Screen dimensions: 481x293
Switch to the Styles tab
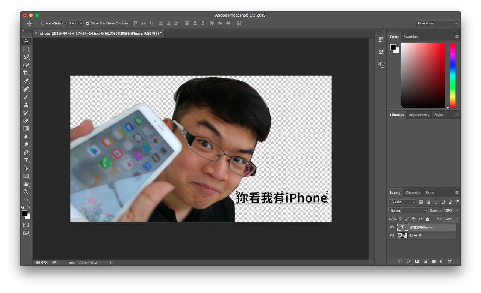click(x=439, y=115)
